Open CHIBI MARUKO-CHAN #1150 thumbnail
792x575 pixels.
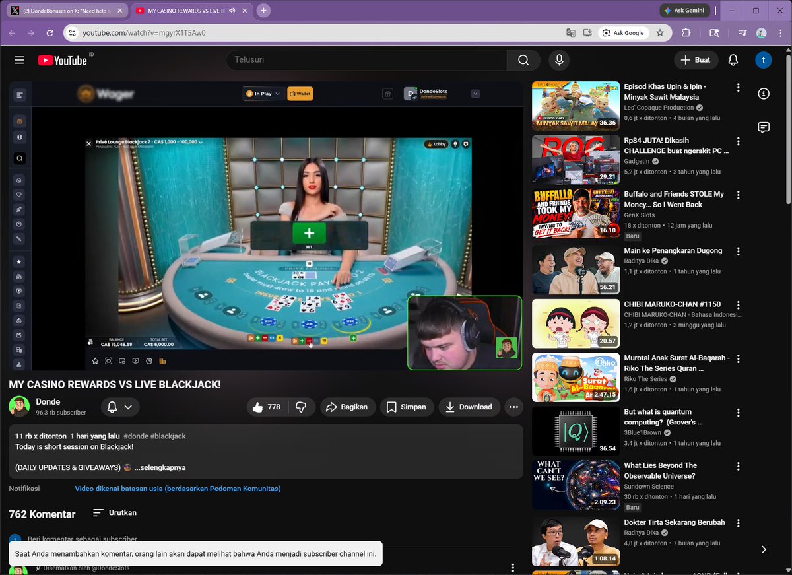pos(576,323)
